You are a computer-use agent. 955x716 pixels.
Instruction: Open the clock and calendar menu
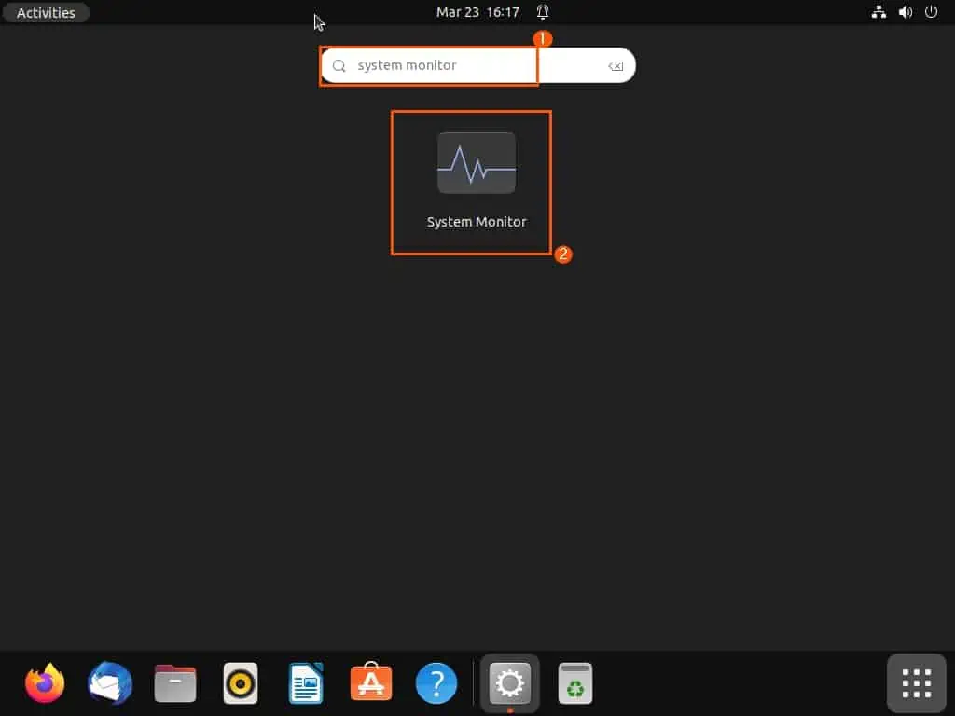pos(478,13)
